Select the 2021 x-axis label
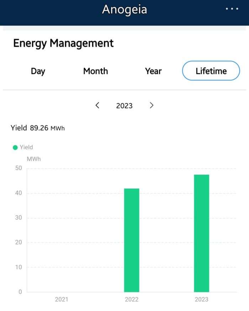Viewport: 249px width, 311px height. click(62, 299)
